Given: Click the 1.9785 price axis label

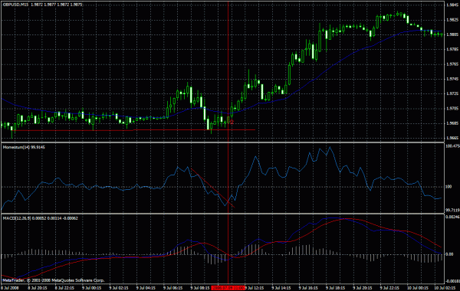Looking at the screenshot, I should coord(452,49).
